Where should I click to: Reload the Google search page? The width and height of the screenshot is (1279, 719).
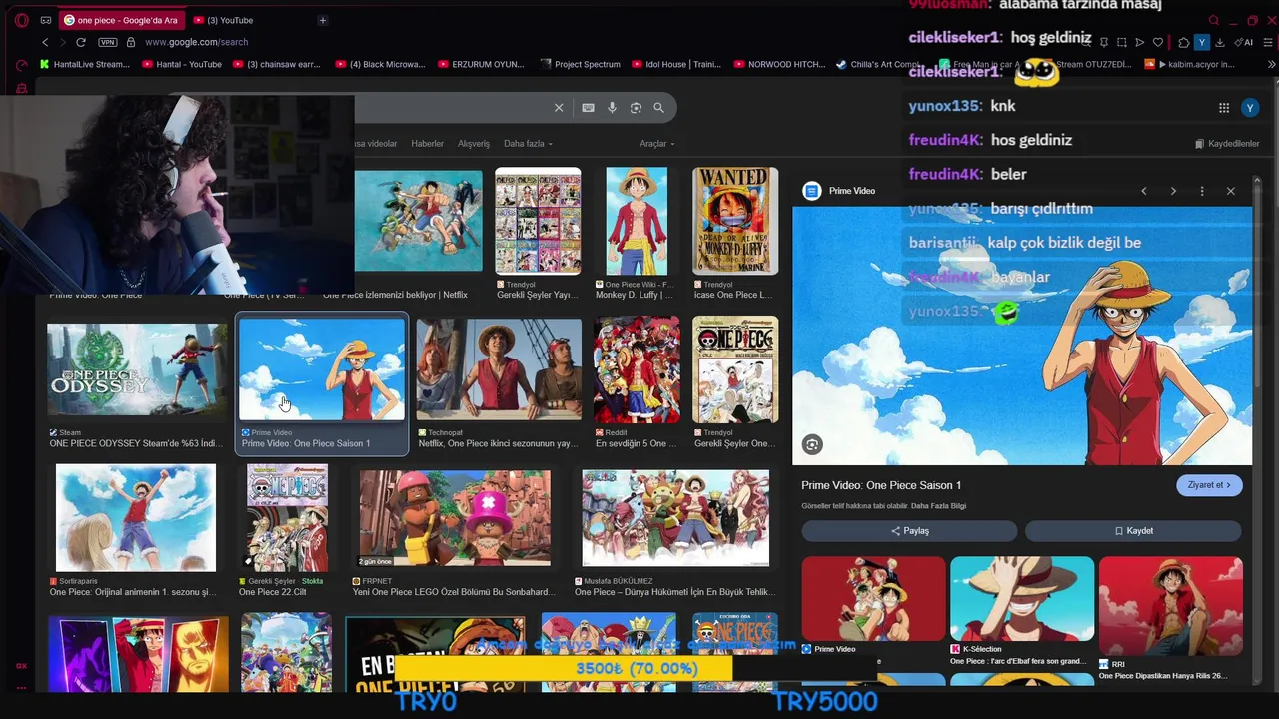point(81,42)
